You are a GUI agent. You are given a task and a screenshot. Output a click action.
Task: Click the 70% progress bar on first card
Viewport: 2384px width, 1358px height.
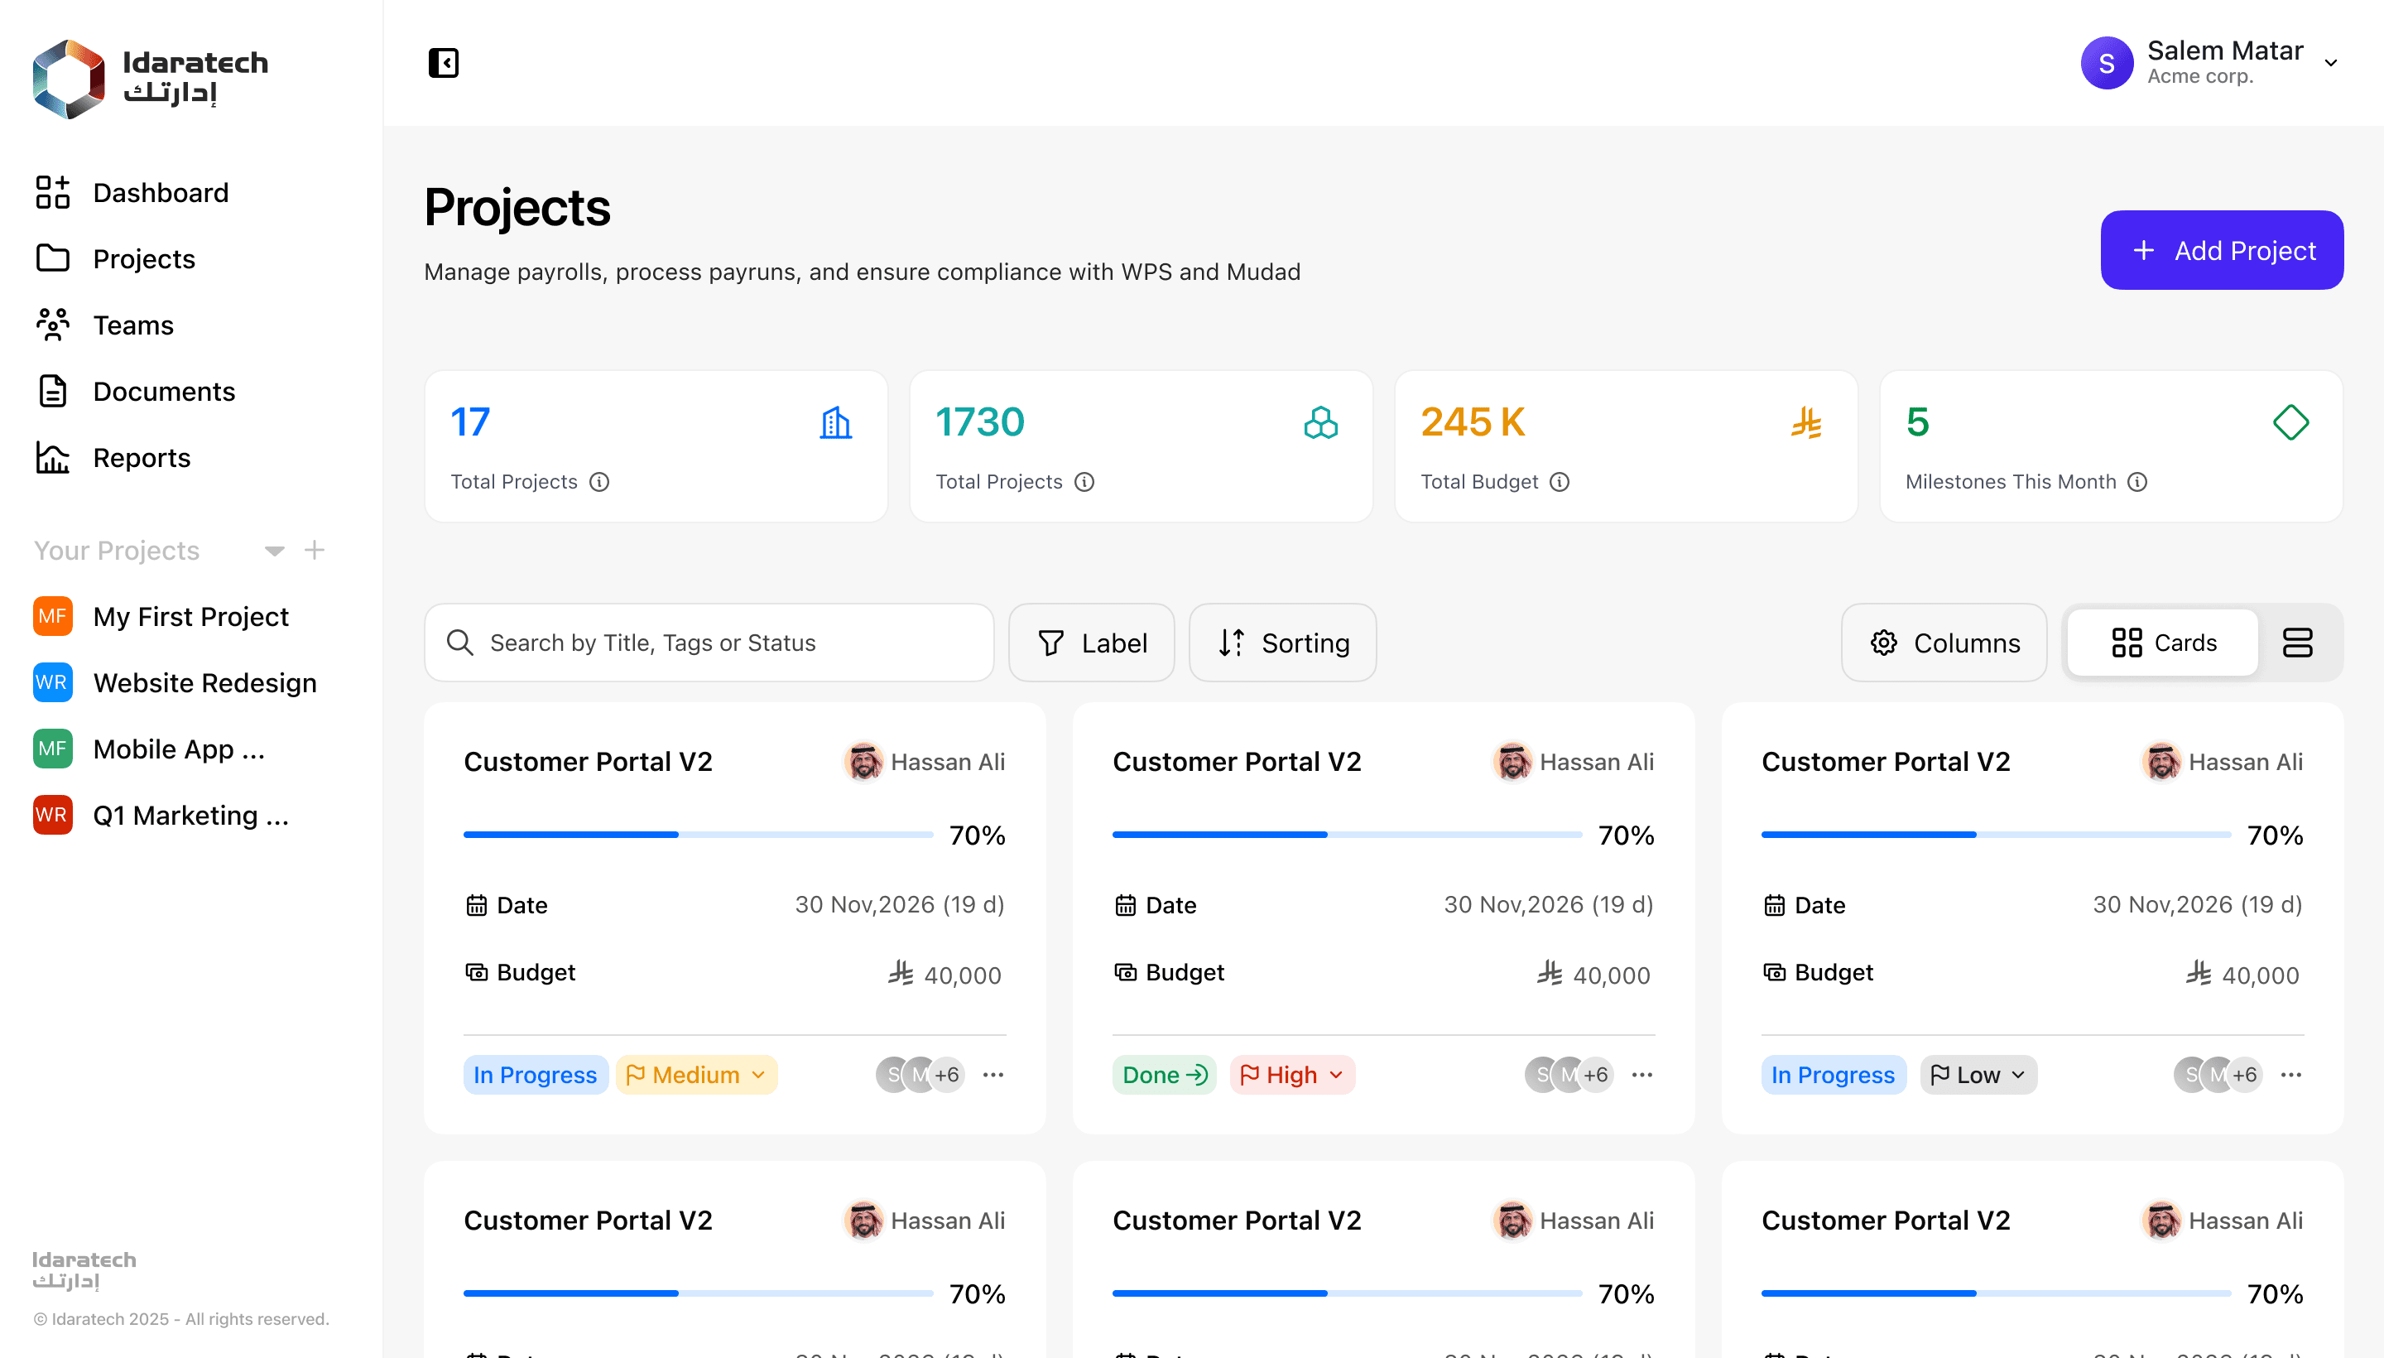point(697,834)
